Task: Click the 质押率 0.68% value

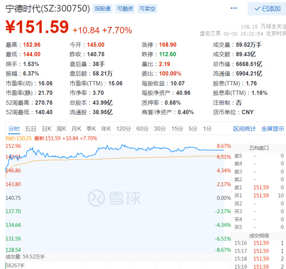Action: pyautogui.click(x=173, y=103)
